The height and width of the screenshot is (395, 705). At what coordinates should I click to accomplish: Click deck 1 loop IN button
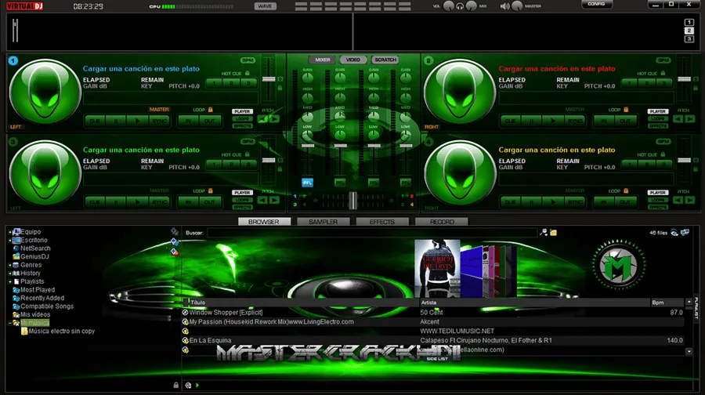188,121
